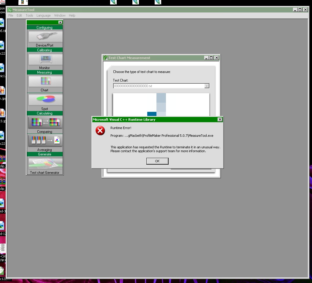Open the Language menu

coord(43,15)
